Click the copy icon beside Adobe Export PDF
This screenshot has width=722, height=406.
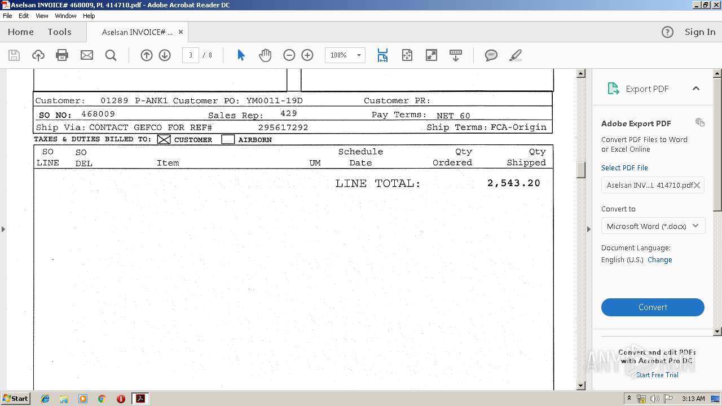coord(700,122)
